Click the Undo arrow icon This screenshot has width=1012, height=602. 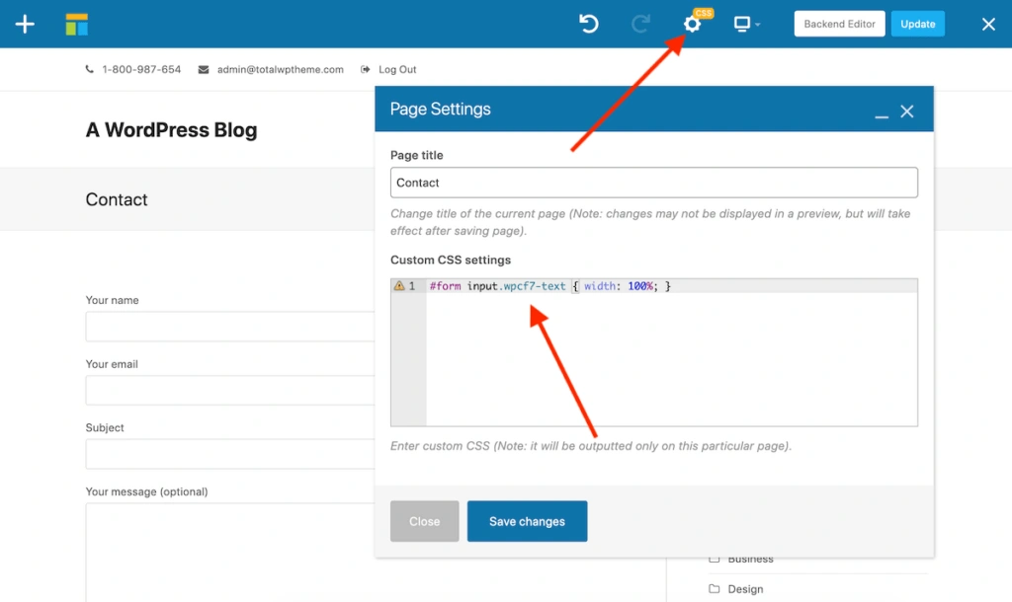pos(589,24)
